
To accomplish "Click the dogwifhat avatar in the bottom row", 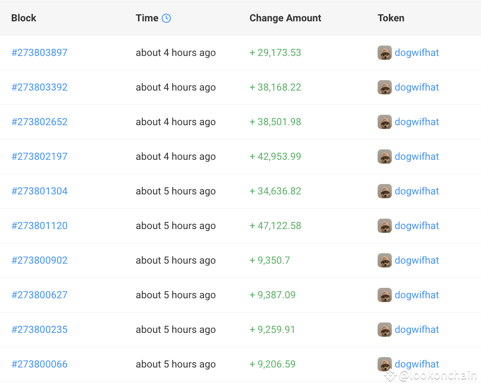I will click(385, 364).
